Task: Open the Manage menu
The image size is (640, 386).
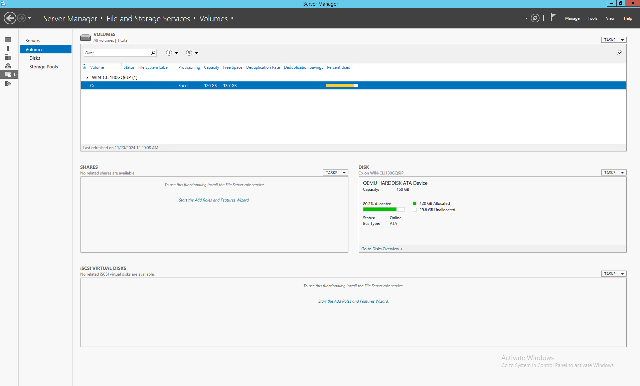Action: pyautogui.click(x=572, y=18)
